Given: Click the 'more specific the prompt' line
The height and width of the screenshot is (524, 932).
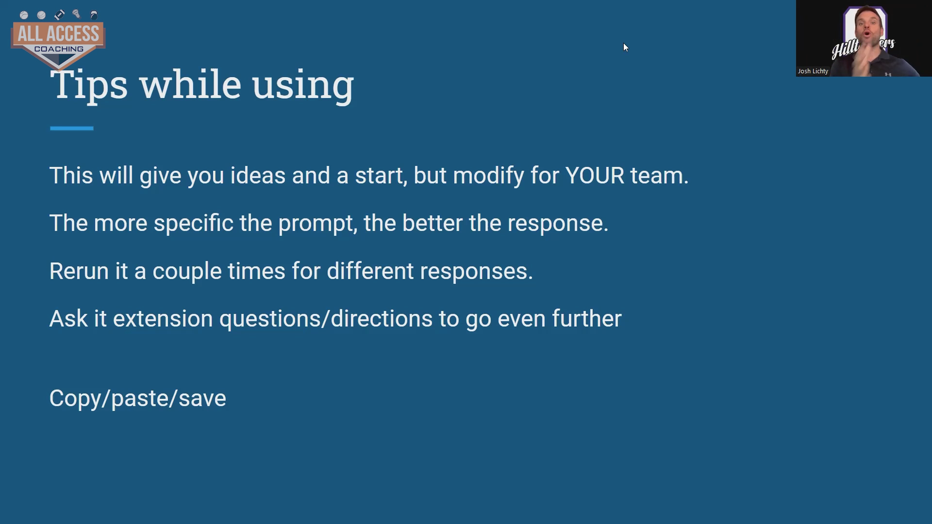Looking at the screenshot, I should 329,223.
